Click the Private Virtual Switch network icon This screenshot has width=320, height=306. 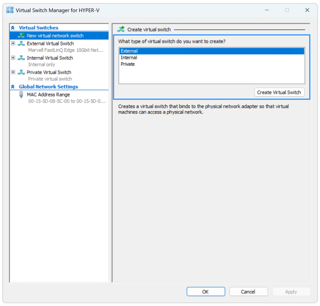click(x=21, y=72)
